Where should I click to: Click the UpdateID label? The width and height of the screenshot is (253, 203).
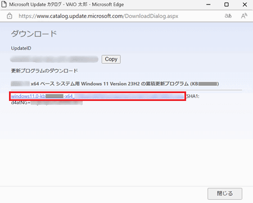pos(21,48)
